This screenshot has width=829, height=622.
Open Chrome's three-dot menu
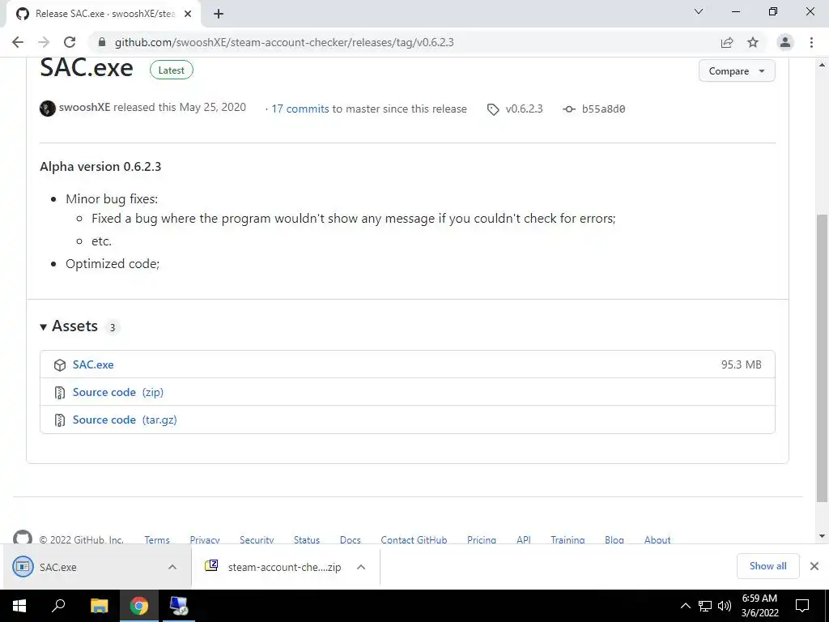click(811, 42)
